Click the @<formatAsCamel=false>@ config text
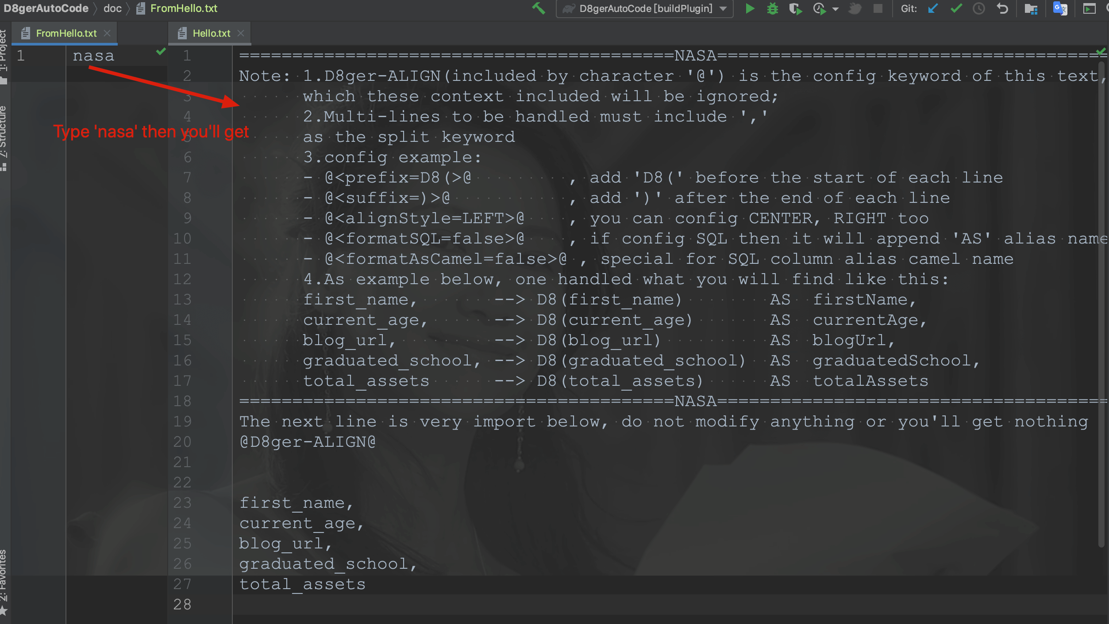Screen dimensions: 1109x624 (446, 259)
